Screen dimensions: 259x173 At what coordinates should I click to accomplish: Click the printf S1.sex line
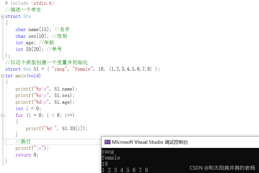[45, 95]
